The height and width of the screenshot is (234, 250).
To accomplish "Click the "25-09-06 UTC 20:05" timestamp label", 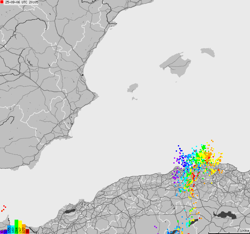I will [x=22, y=2].
